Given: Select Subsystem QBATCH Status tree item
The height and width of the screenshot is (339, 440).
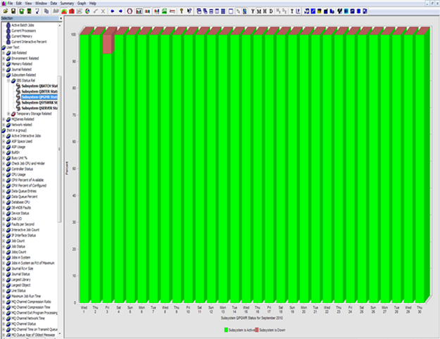Looking at the screenshot, I should tap(39, 86).
